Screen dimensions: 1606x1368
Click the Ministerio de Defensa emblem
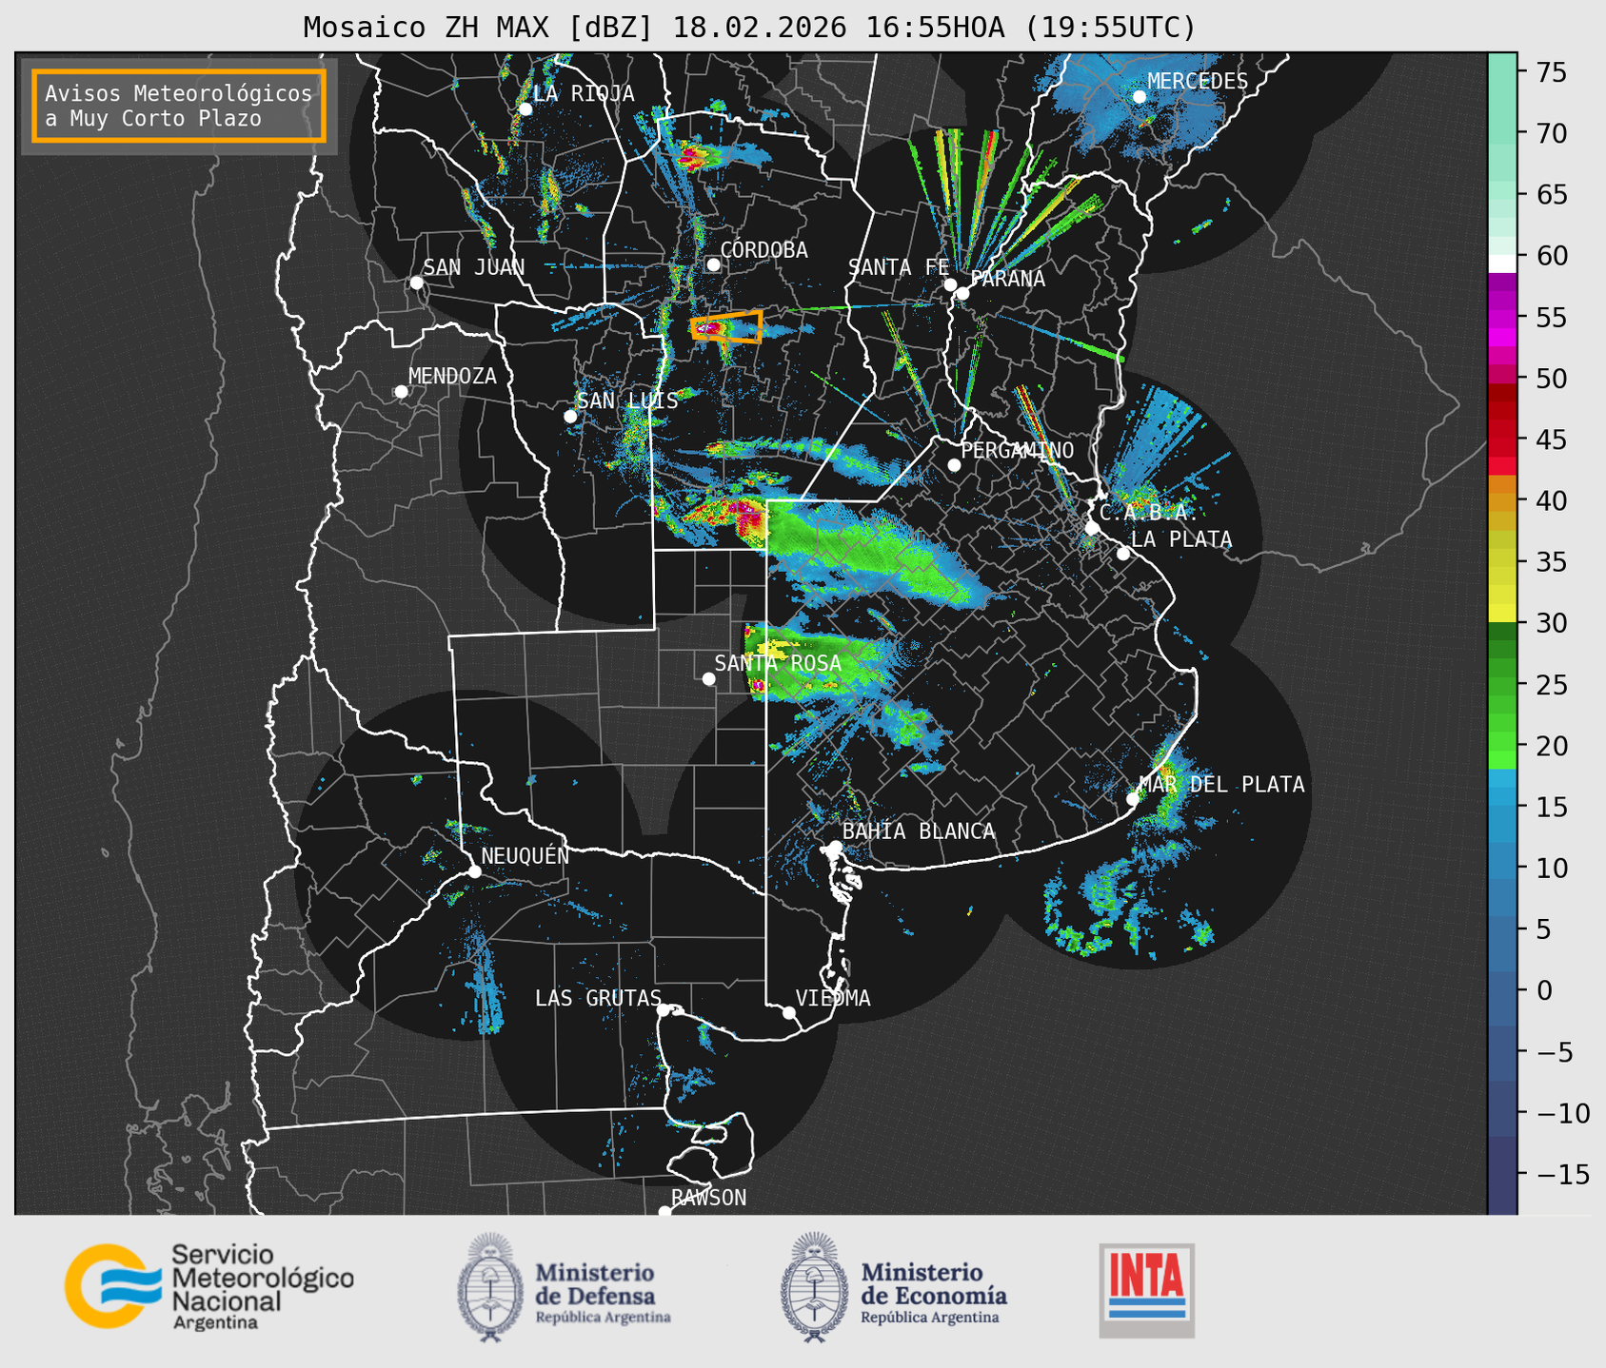coord(490,1288)
